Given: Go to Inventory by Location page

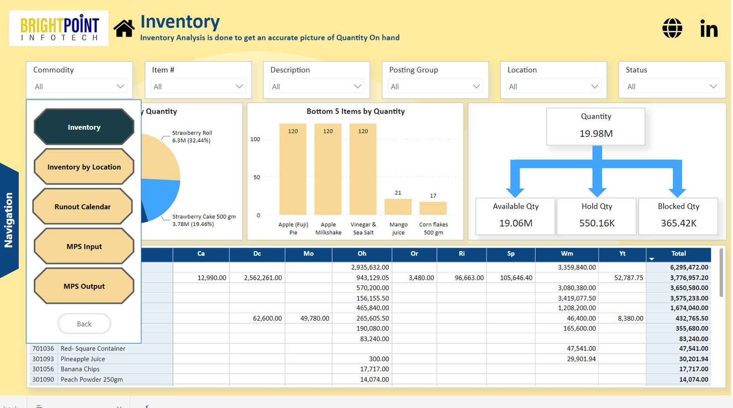Looking at the screenshot, I should pos(84,167).
